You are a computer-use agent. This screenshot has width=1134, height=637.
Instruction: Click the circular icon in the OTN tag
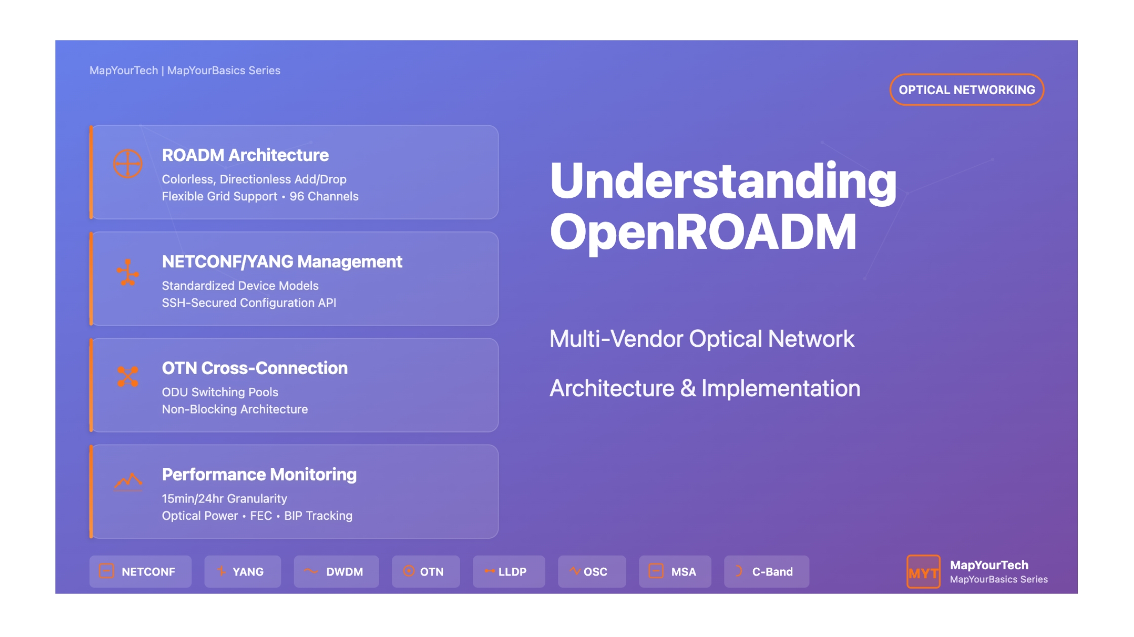point(409,571)
